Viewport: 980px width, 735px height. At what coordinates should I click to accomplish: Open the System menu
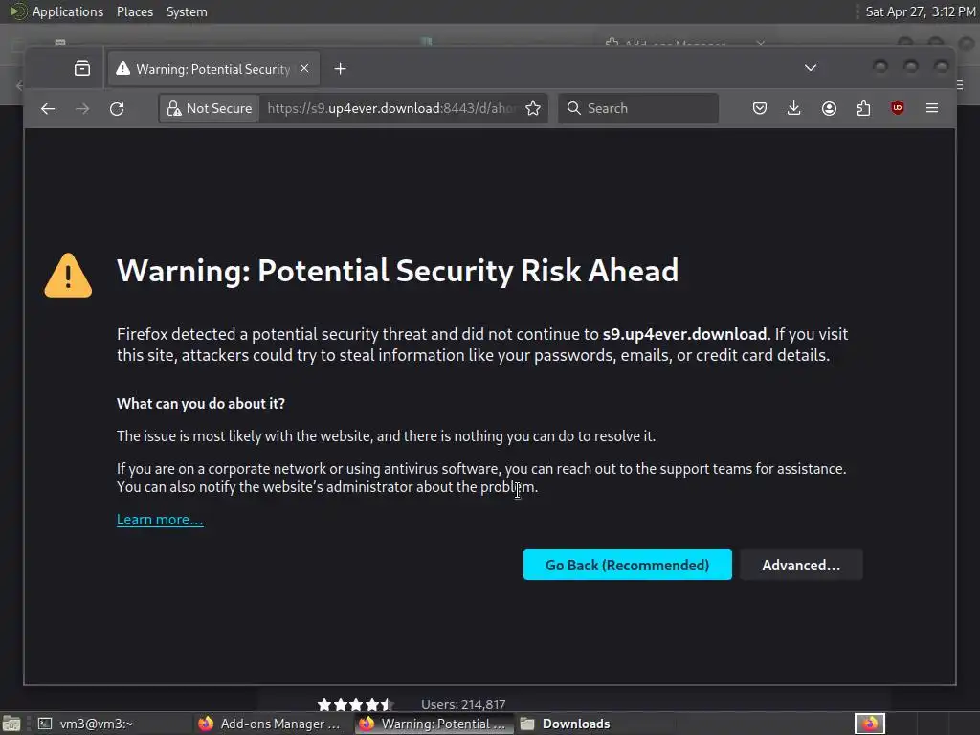(x=187, y=11)
